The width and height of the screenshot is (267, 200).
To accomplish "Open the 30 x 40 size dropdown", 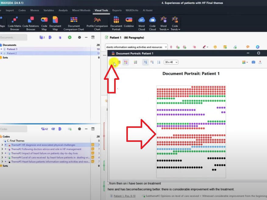I will (171, 62).
